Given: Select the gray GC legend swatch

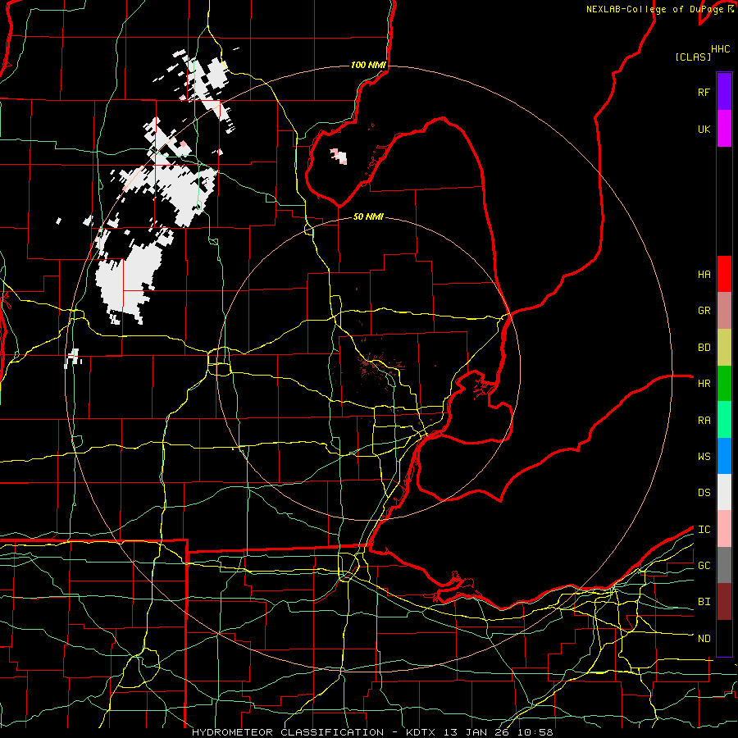Looking at the screenshot, I should coord(724,565).
